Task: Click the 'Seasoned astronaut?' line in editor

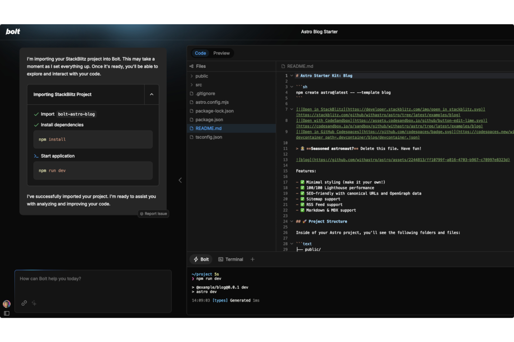Action: (358, 149)
